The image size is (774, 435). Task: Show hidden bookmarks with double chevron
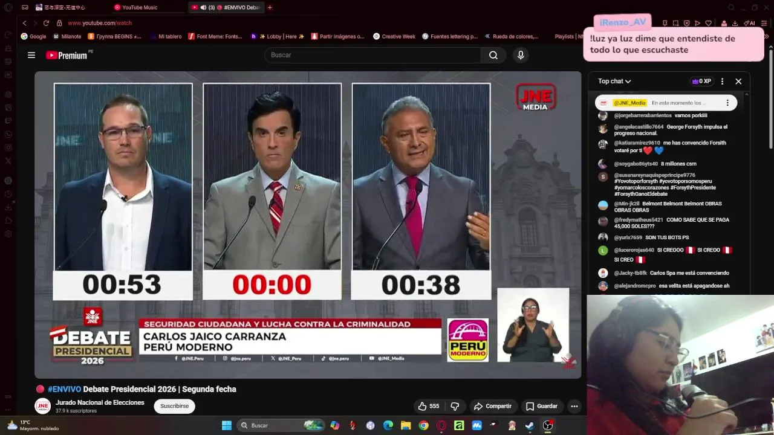pos(767,36)
